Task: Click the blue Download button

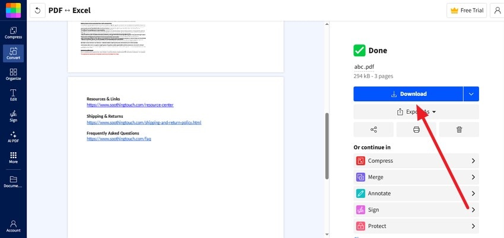Action: 408,94
